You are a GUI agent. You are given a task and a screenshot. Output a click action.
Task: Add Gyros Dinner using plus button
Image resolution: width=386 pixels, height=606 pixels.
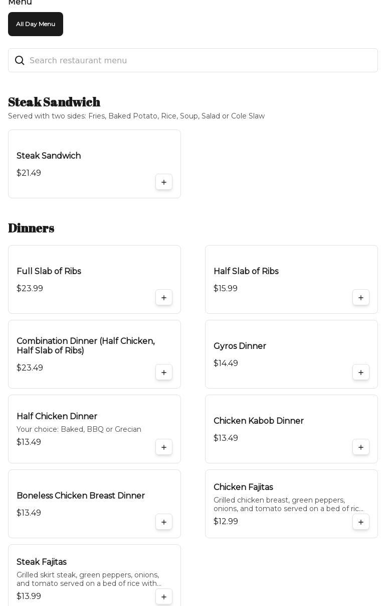(x=361, y=373)
